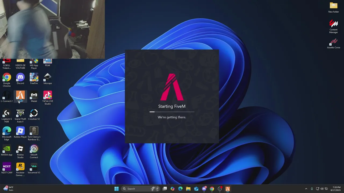Open the Inkscape desktop icon

pos(48,79)
